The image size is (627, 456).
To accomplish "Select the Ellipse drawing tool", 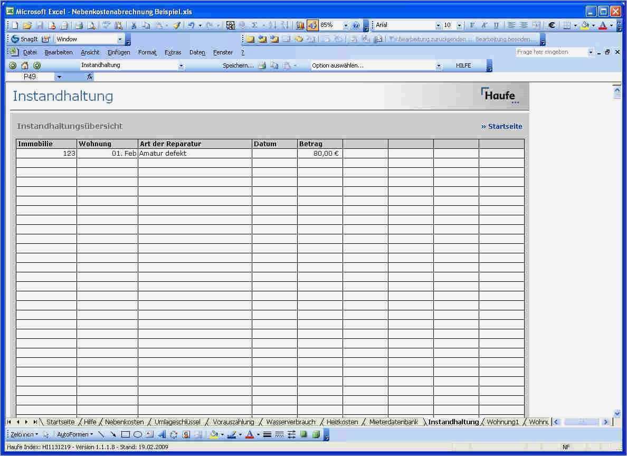I will click(138, 434).
